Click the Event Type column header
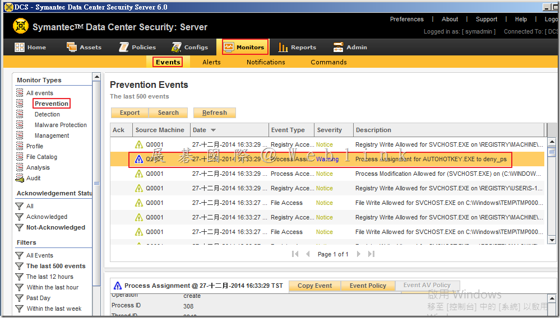This screenshot has width=560, height=318. click(291, 130)
